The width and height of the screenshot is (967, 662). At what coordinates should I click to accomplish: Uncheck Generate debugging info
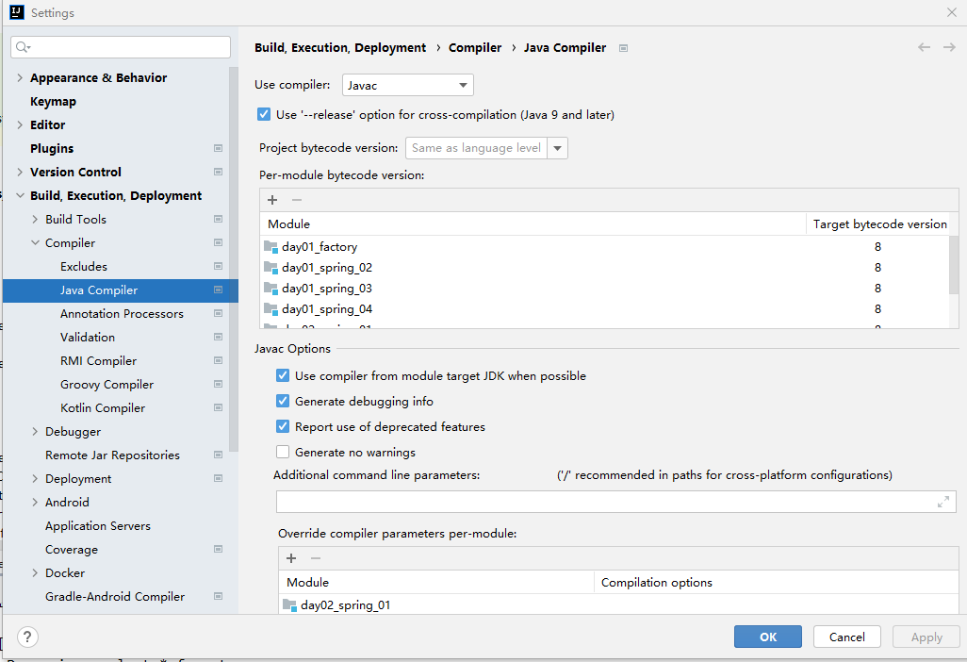[283, 402]
